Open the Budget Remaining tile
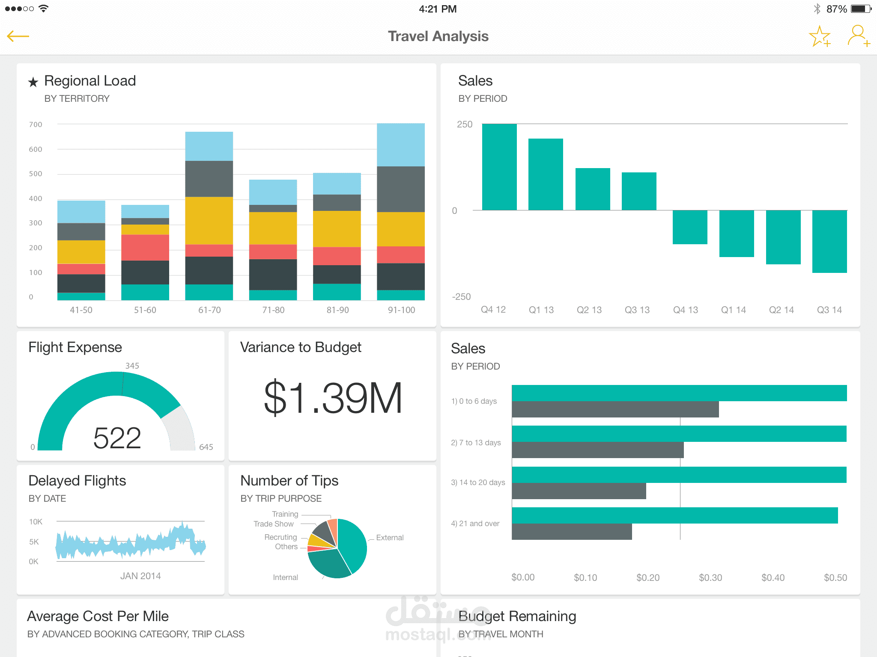Screen dimensions: 877x657 pyautogui.click(x=650, y=628)
